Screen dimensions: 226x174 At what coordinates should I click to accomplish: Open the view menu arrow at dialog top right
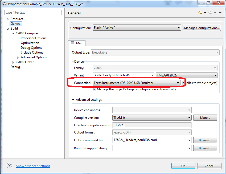tap(220, 13)
